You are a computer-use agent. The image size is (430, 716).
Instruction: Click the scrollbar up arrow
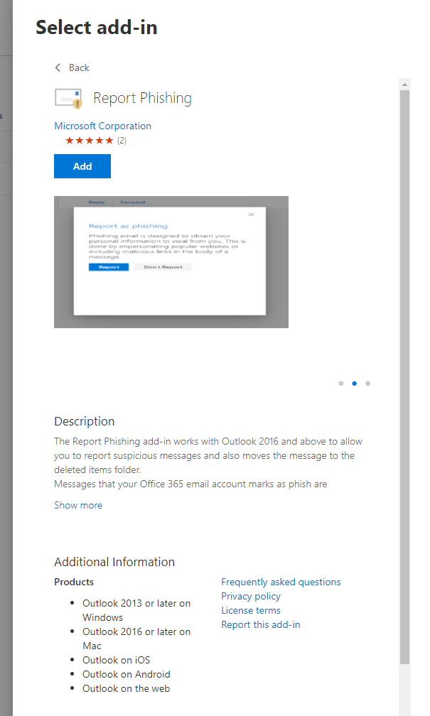point(404,84)
